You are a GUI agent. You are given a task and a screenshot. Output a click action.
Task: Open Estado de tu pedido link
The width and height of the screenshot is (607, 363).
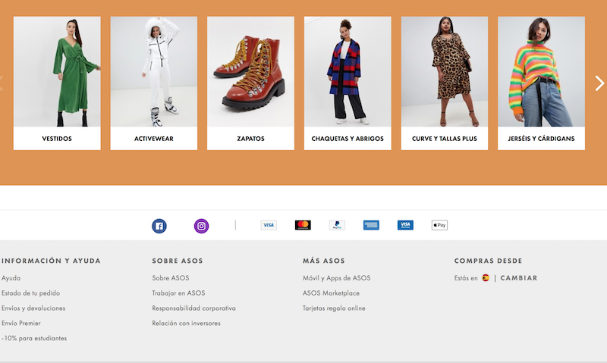[30, 293]
